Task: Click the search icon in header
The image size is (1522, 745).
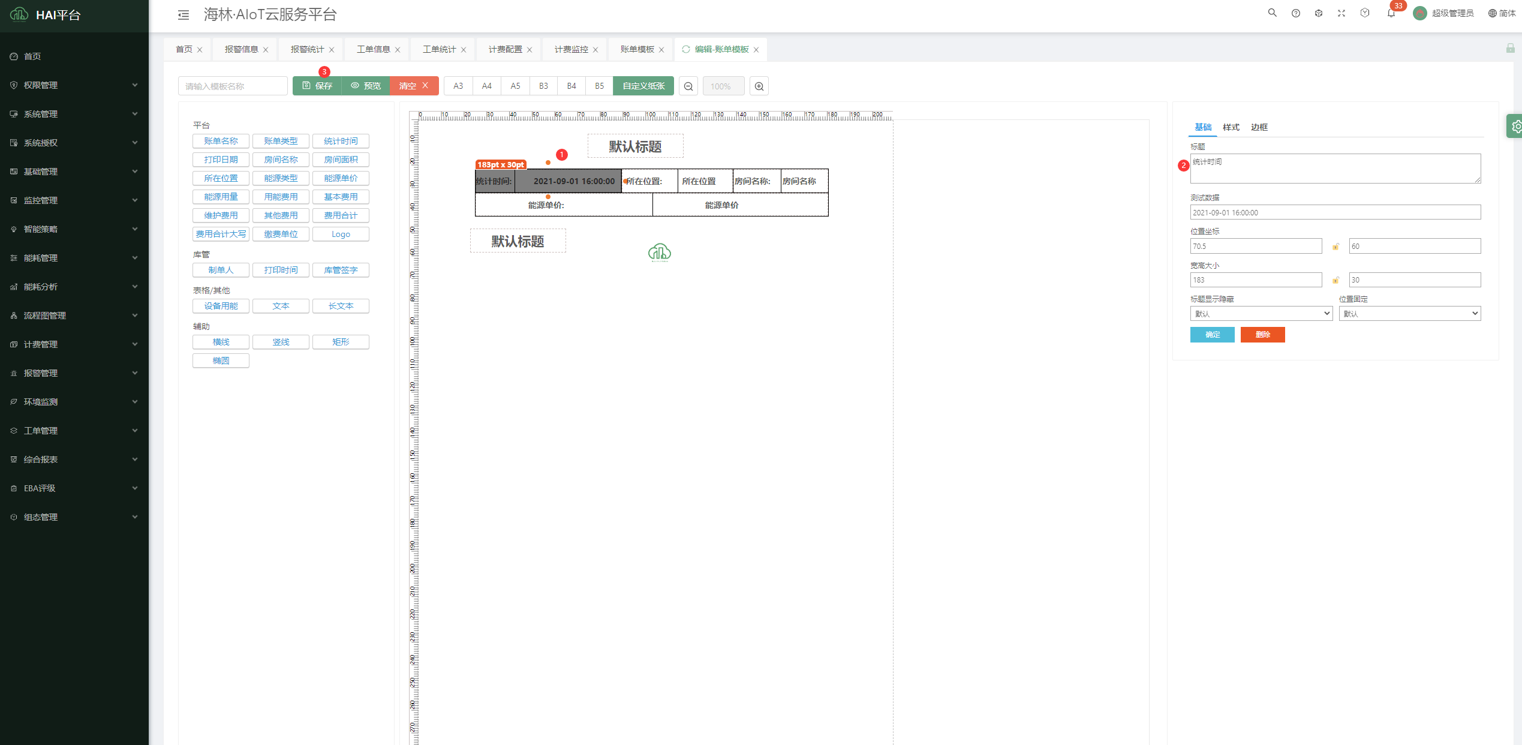Action: (1272, 13)
